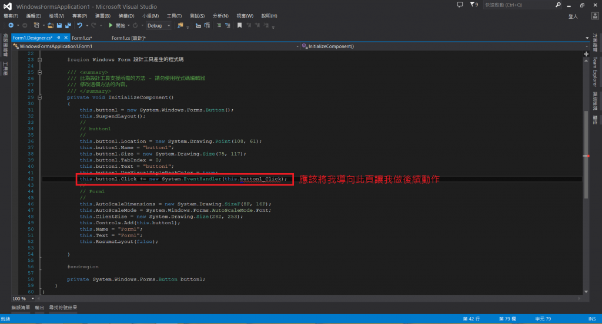Collapse the summary comment block at line 25

39,72
